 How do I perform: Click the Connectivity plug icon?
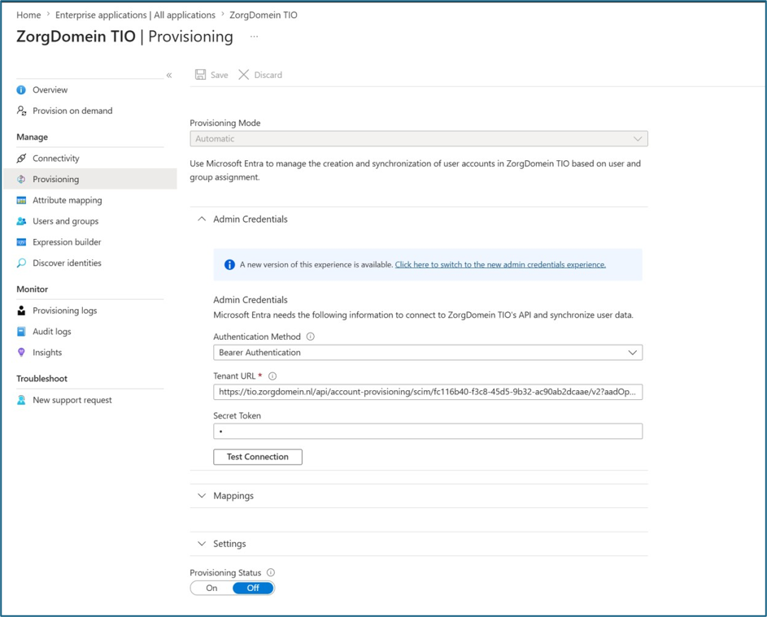click(x=21, y=159)
